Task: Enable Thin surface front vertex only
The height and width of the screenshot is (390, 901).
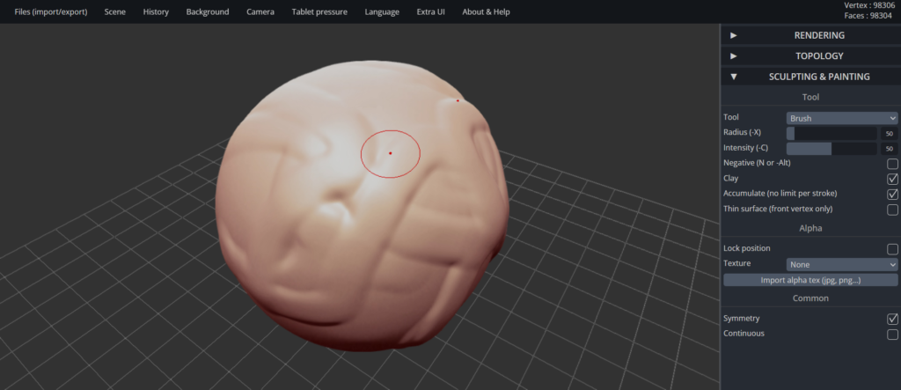Action: coord(892,210)
